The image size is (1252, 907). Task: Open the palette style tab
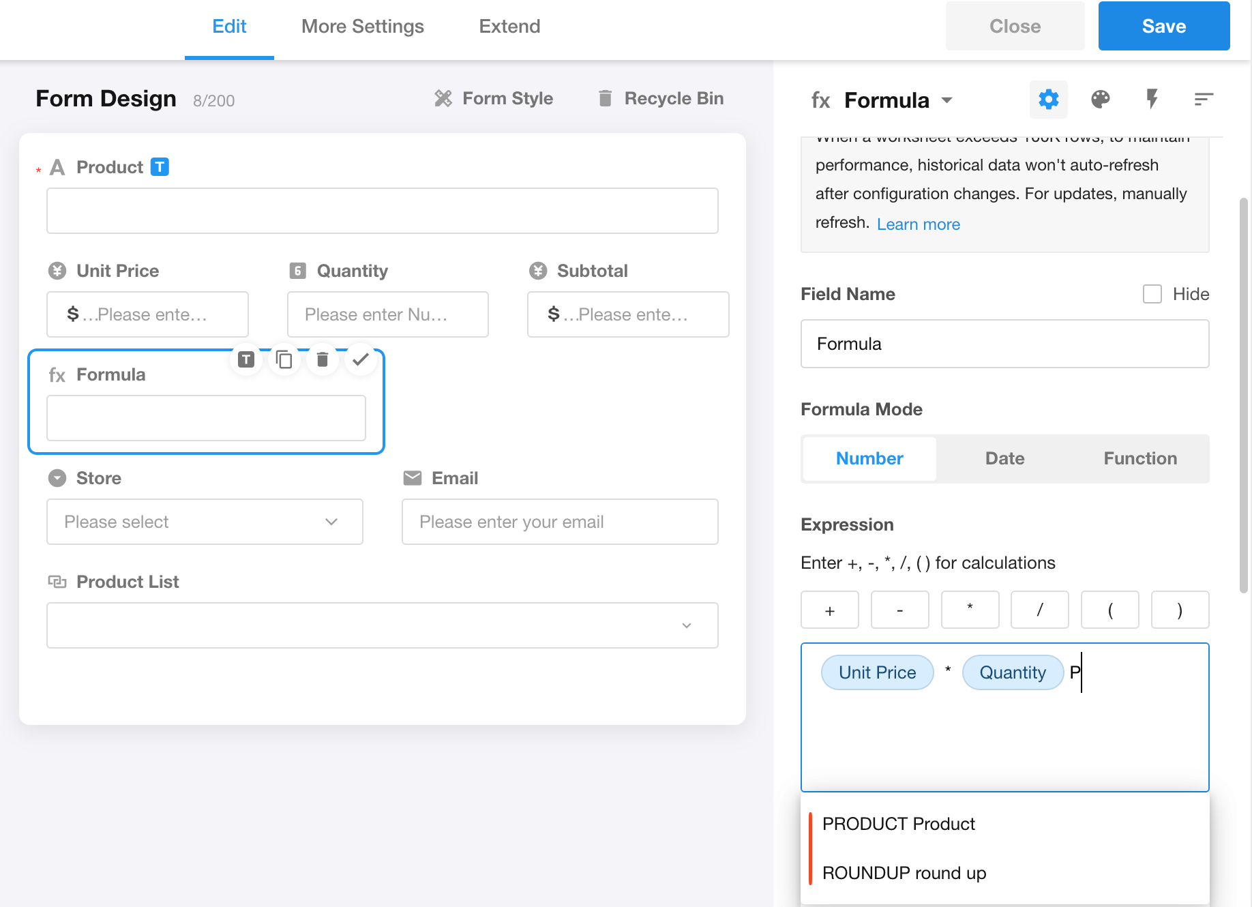[x=1100, y=100]
